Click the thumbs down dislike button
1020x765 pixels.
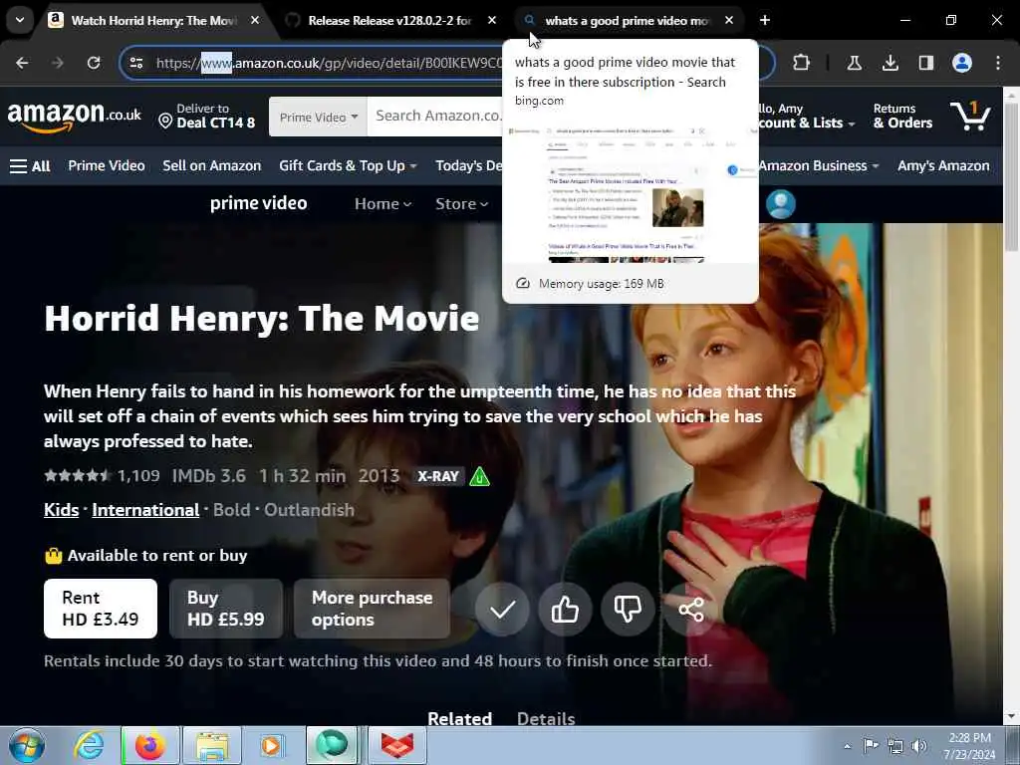point(628,610)
